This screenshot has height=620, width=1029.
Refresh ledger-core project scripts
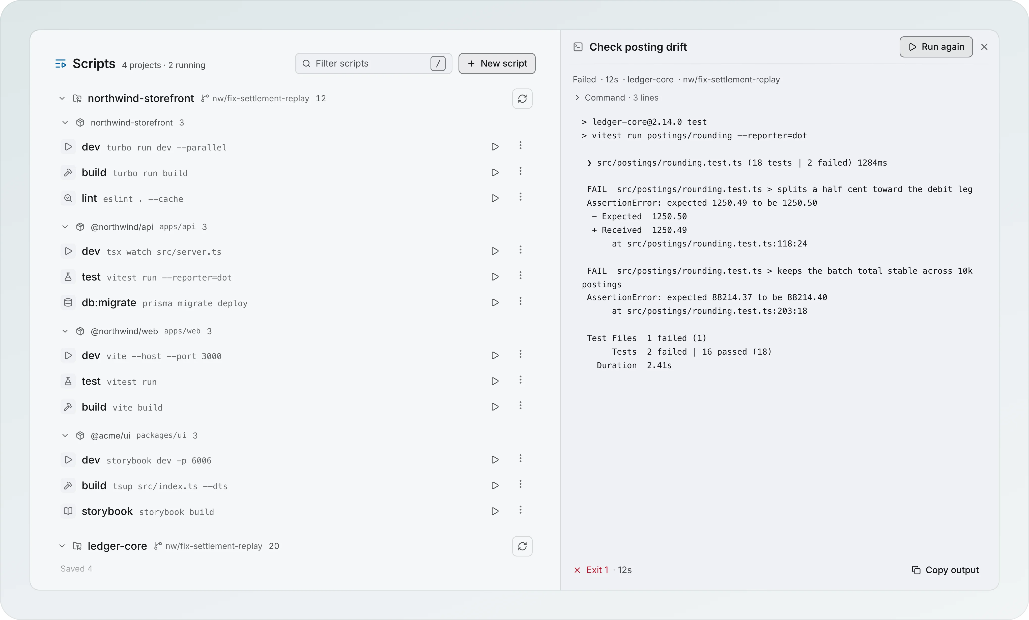[x=522, y=546]
